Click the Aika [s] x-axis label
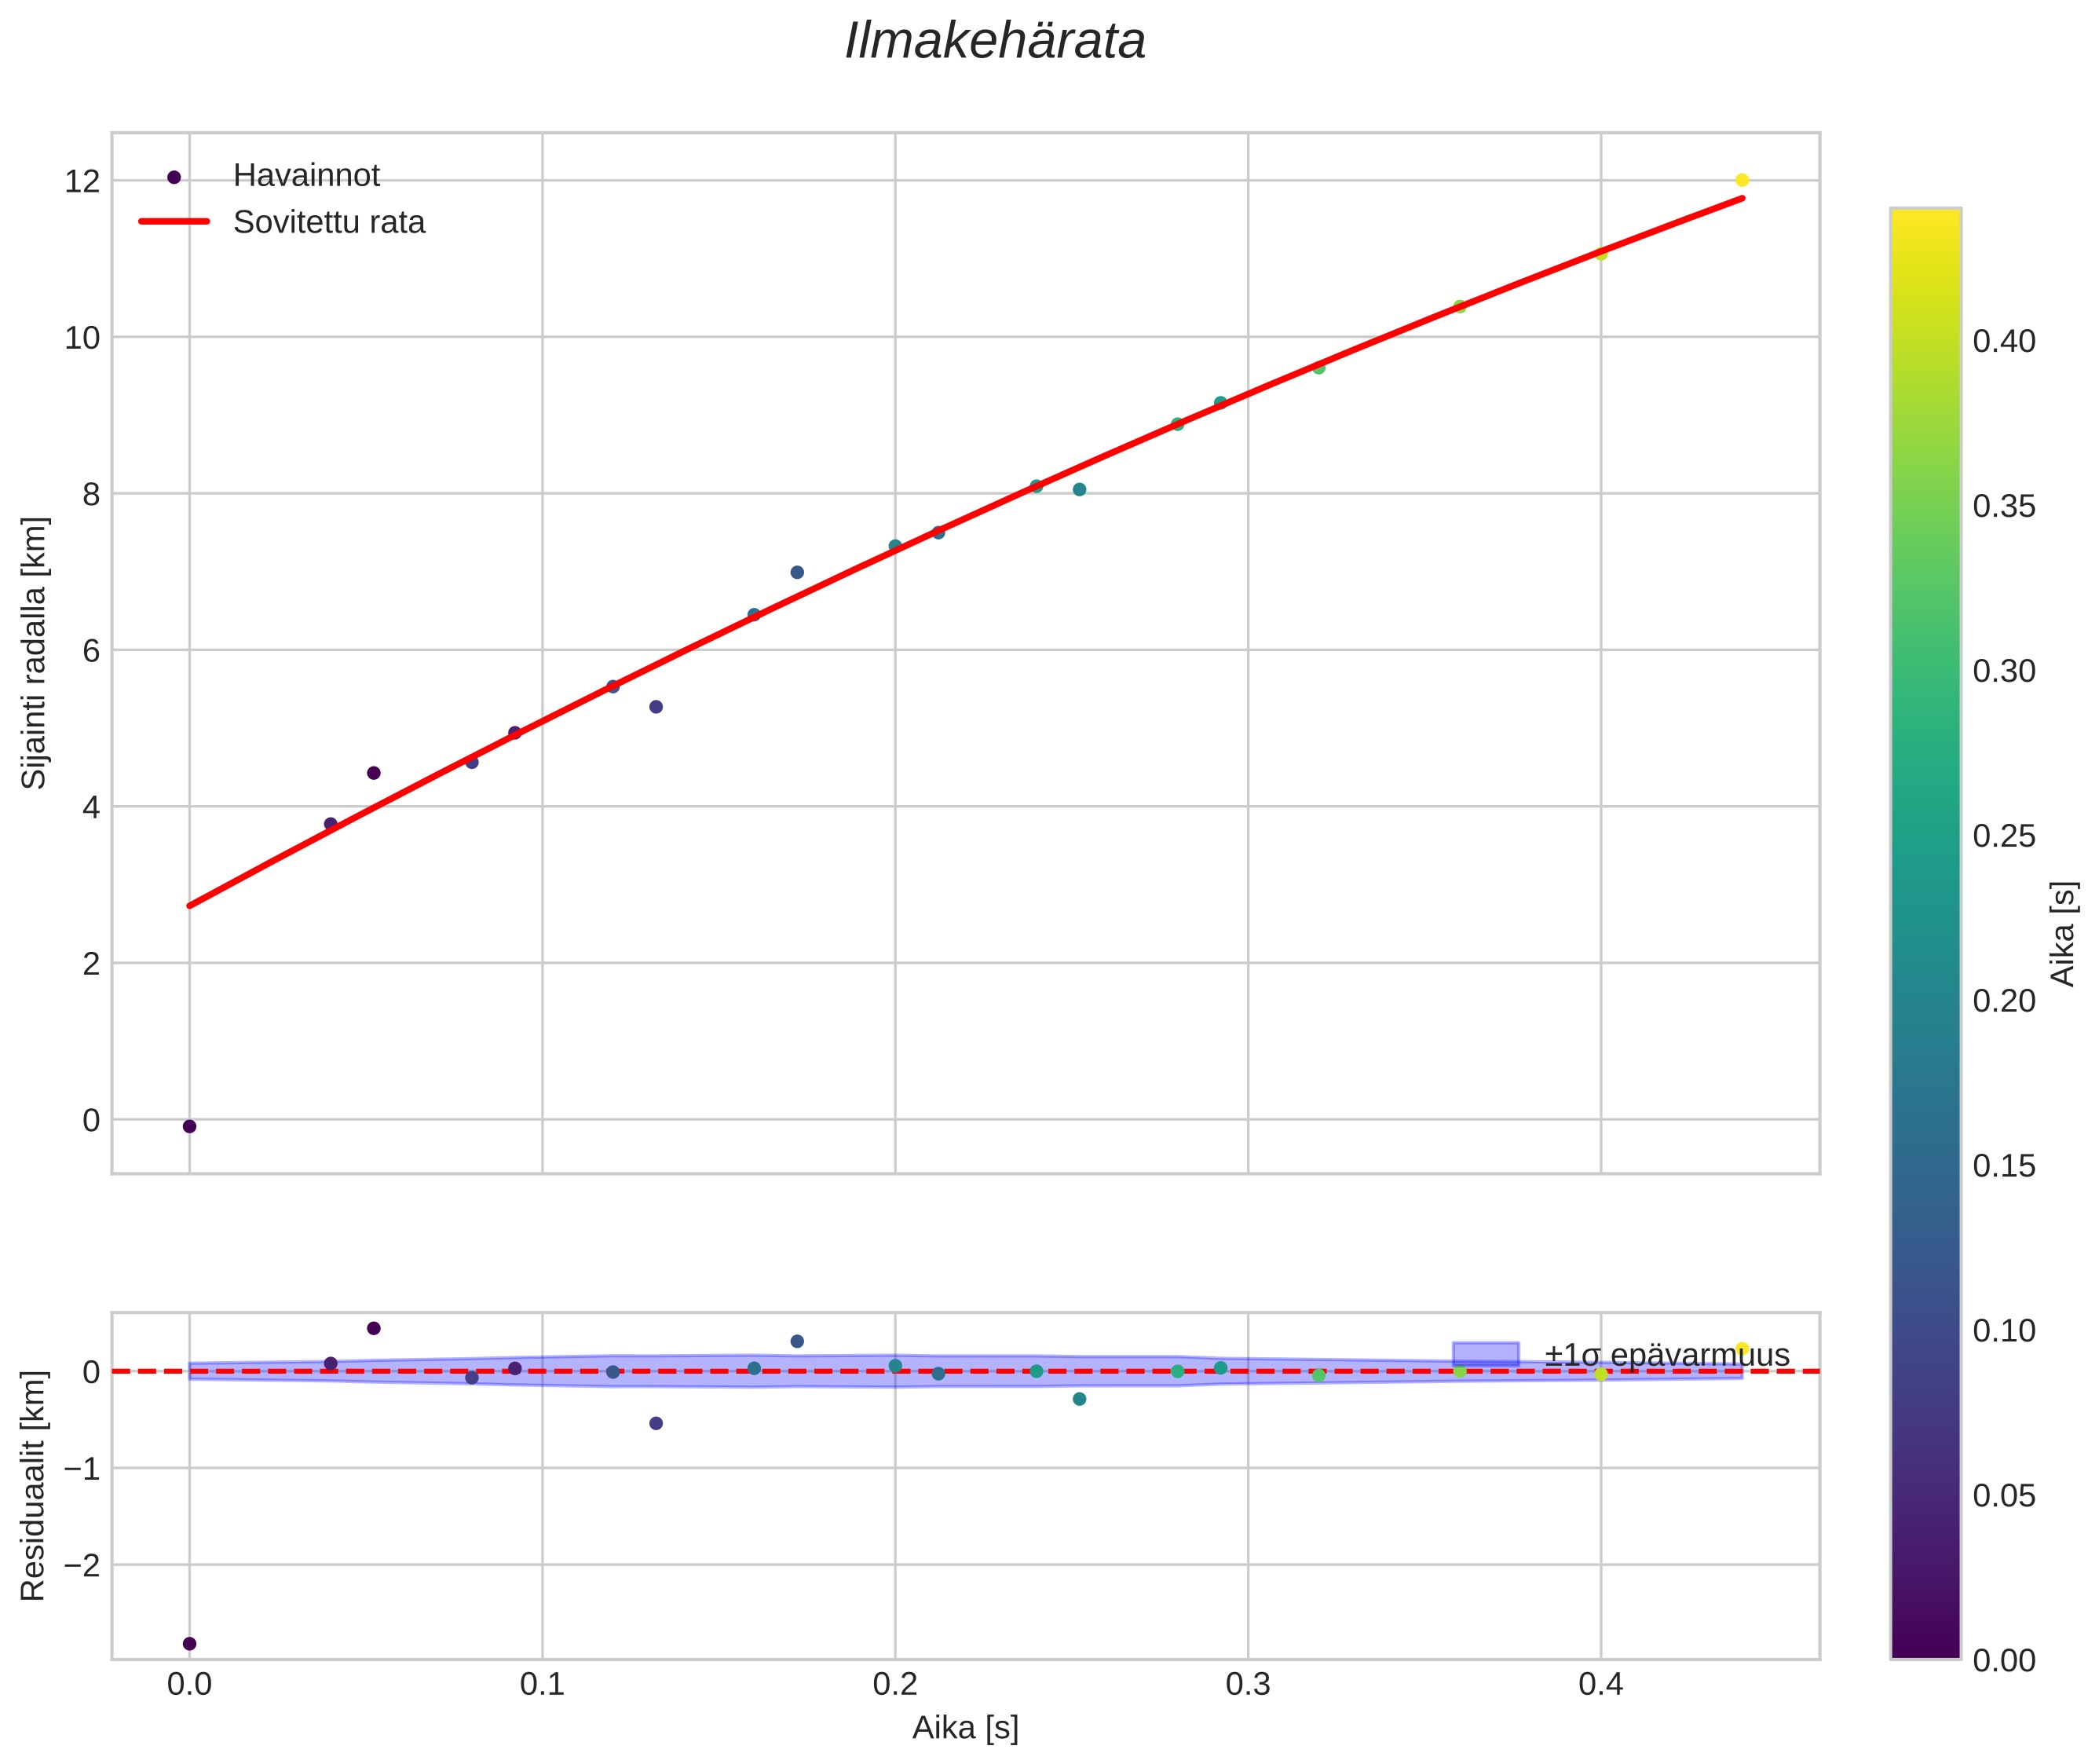Viewport: 2099px width, 1764px height. [x=964, y=1728]
